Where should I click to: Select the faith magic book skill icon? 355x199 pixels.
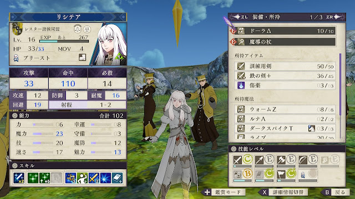[259, 174]
